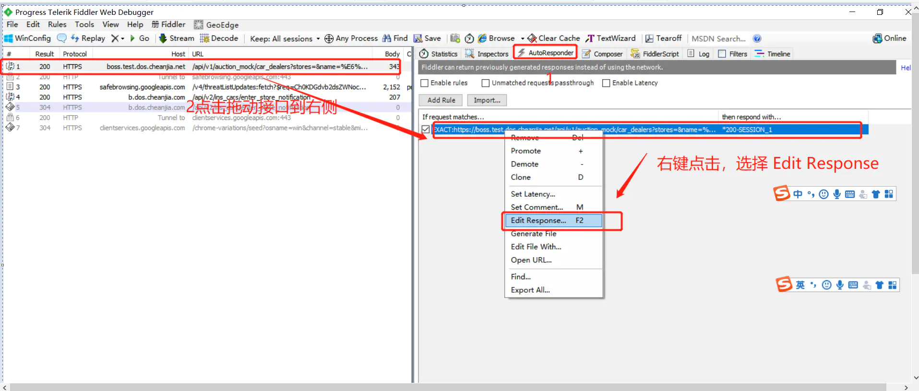Select session 1 boss.test.dos.cheanjia.net
Screen dimensions: 919x391
click(202, 66)
